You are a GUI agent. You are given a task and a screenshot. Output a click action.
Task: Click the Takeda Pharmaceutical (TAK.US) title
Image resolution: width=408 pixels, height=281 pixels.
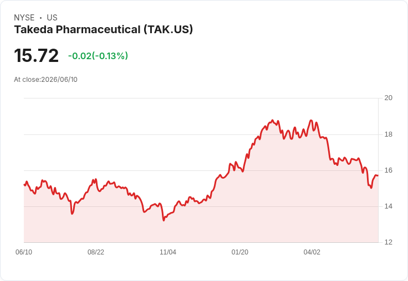[103, 29]
